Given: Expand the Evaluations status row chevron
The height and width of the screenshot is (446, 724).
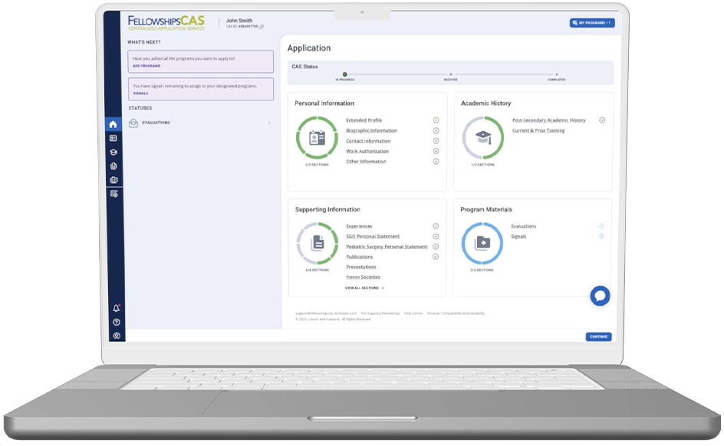Looking at the screenshot, I should 268,123.
